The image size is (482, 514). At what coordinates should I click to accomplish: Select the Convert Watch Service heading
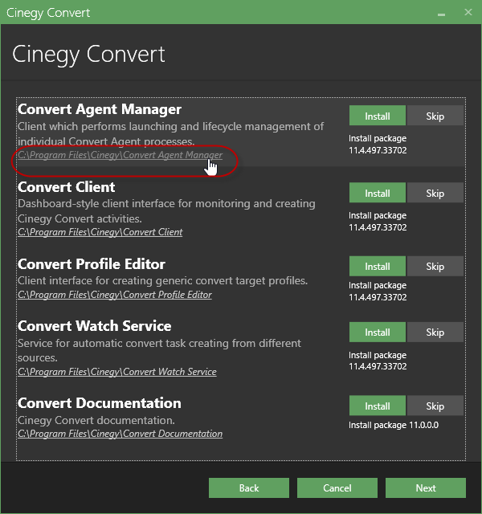(95, 326)
